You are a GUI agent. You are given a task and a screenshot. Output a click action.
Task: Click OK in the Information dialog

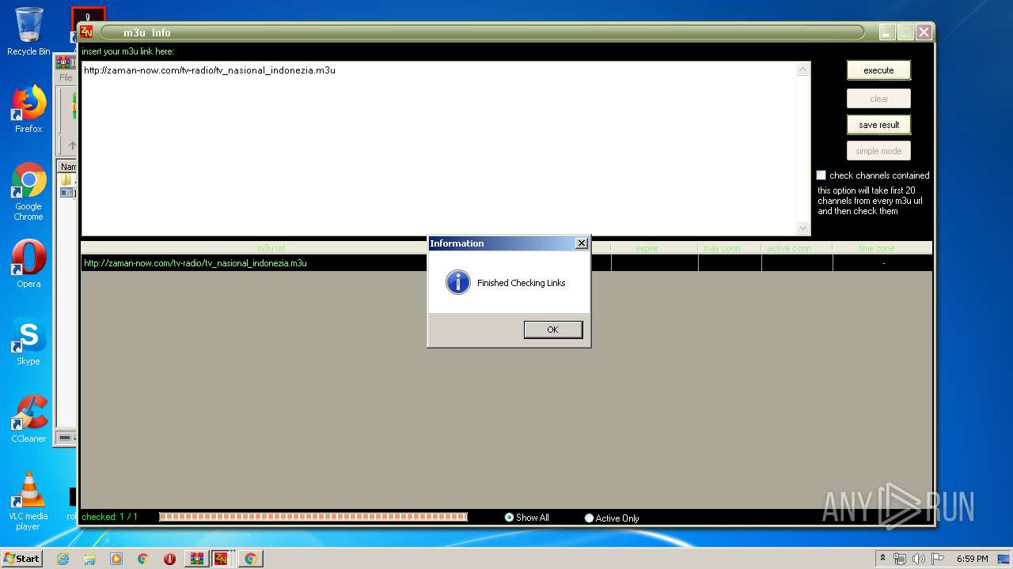pos(553,330)
